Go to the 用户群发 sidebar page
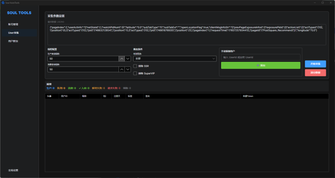 13,41
